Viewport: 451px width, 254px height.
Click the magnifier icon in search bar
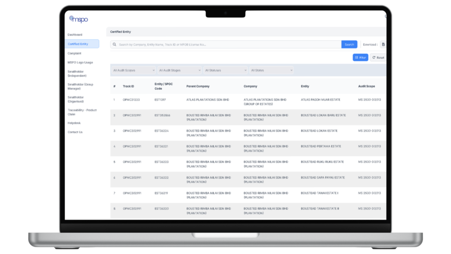coord(115,45)
